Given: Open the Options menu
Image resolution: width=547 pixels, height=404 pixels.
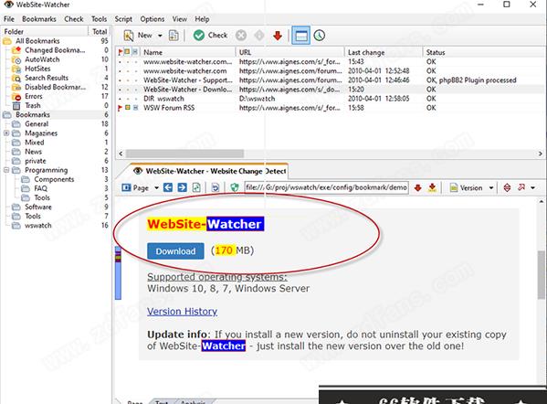Looking at the screenshot, I should click(x=153, y=19).
